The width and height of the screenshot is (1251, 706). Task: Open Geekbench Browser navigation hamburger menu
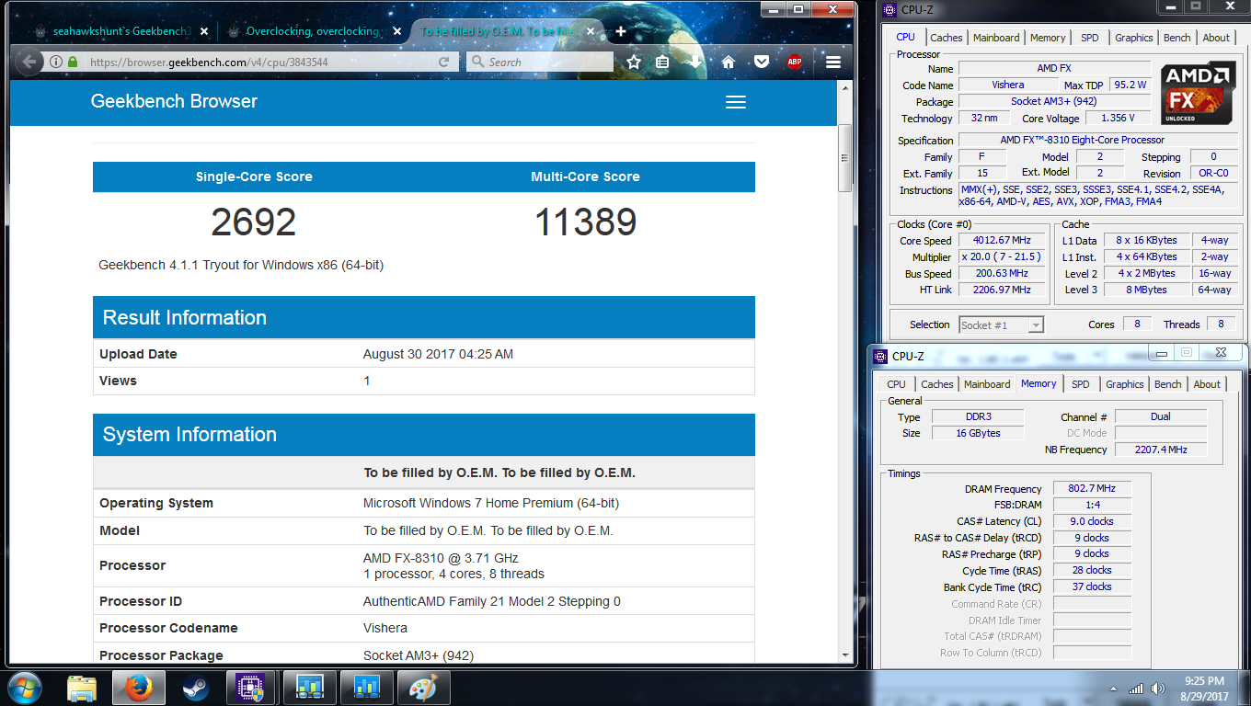point(736,102)
